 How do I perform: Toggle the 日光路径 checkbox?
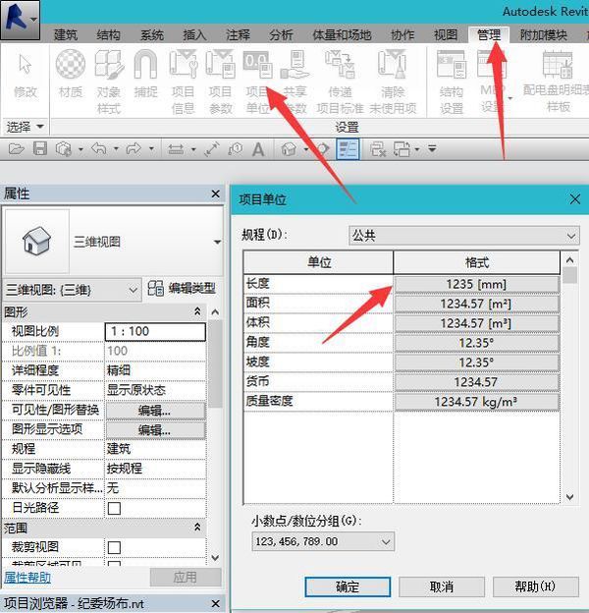pos(114,508)
